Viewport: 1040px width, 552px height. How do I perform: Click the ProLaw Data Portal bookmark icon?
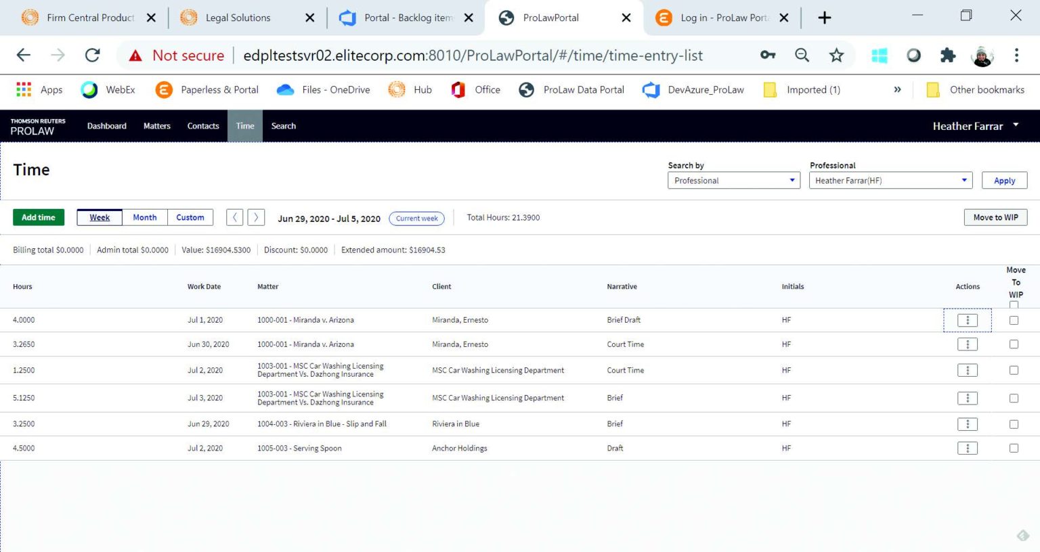point(525,89)
